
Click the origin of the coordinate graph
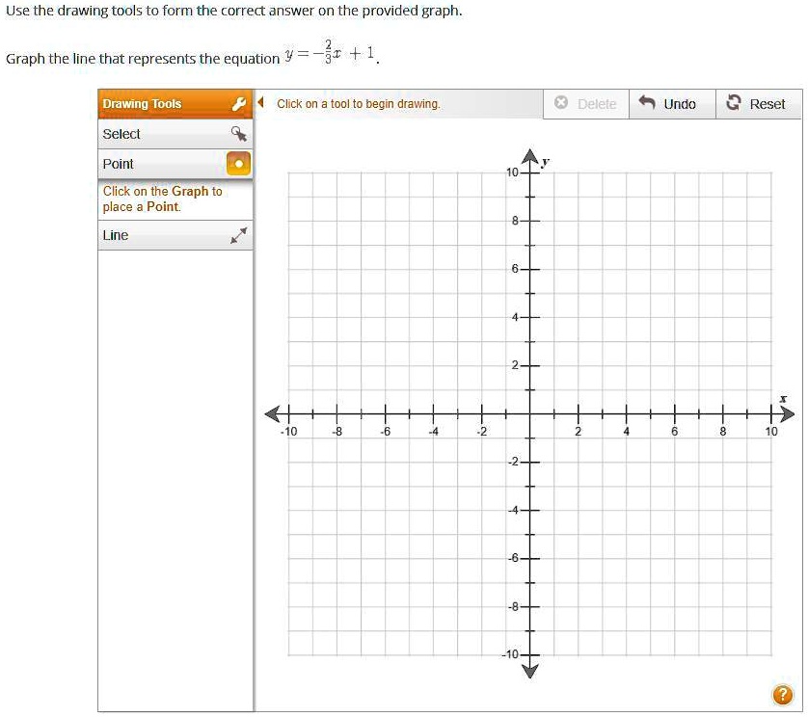[x=529, y=412]
